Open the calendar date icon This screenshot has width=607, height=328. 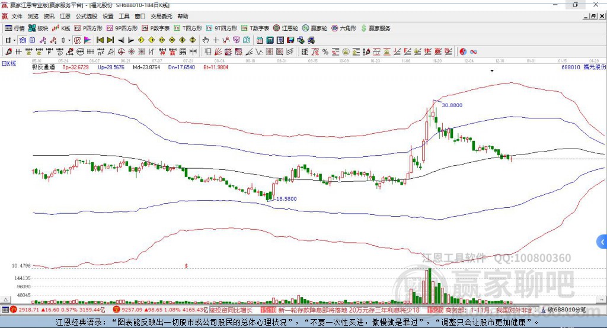click(260, 40)
